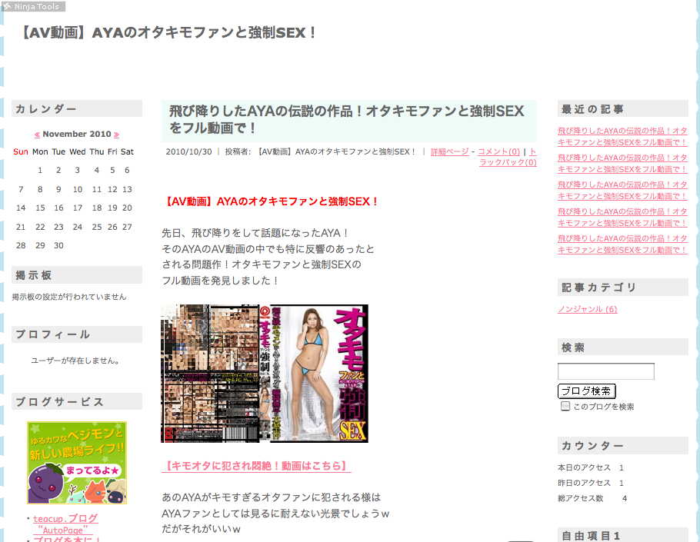
Task: Click the カレンダー section heading
Action: (77, 109)
